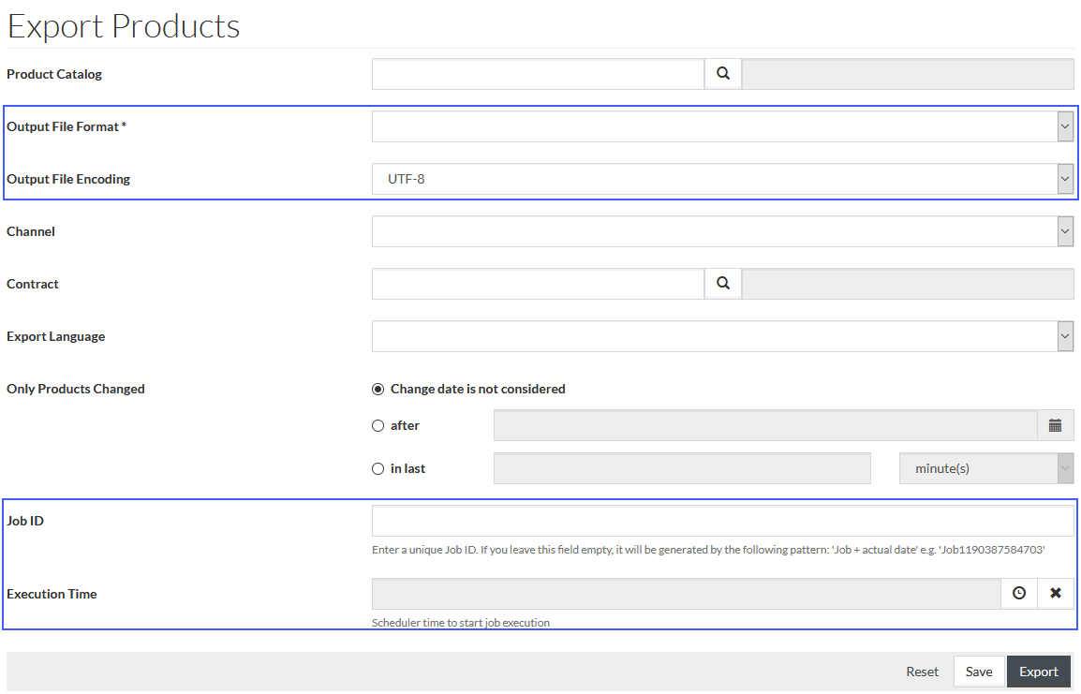Click the Execution Time input field
The width and height of the screenshot is (1081, 694).
click(686, 594)
